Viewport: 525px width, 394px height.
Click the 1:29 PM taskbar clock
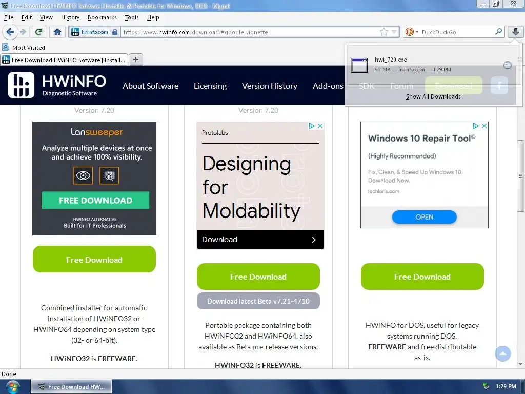pyautogui.click(x=506, y=386)
